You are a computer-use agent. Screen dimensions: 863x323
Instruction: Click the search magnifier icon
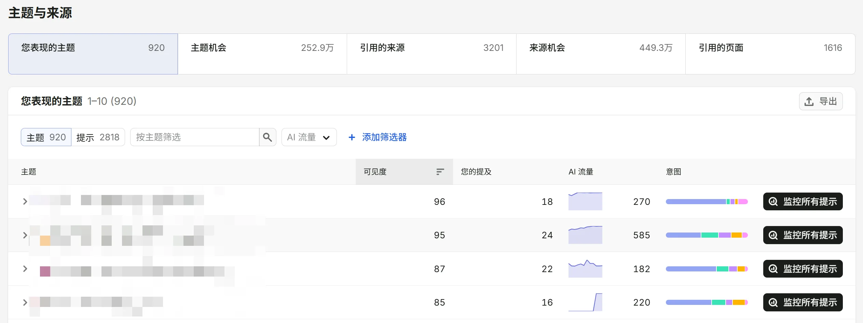[x=268, y=137]
